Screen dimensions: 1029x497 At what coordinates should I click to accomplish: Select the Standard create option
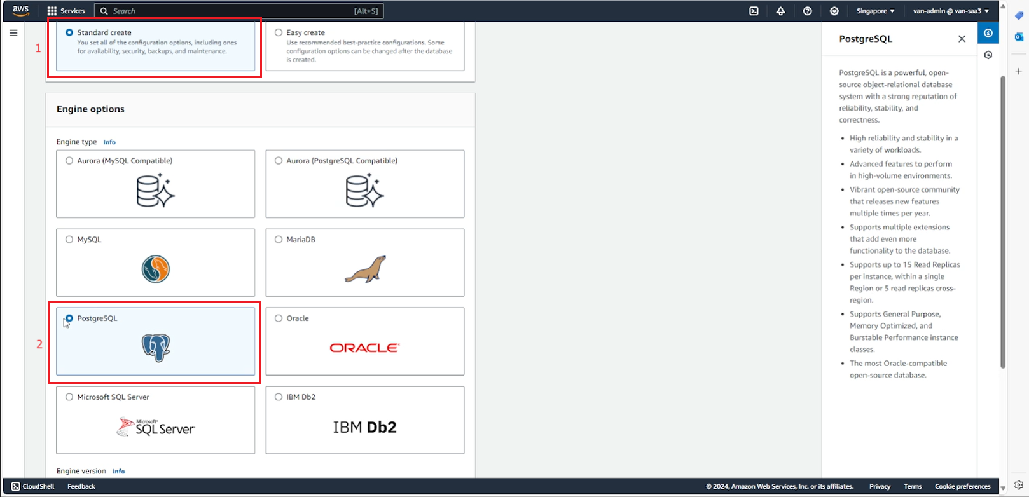69,32
